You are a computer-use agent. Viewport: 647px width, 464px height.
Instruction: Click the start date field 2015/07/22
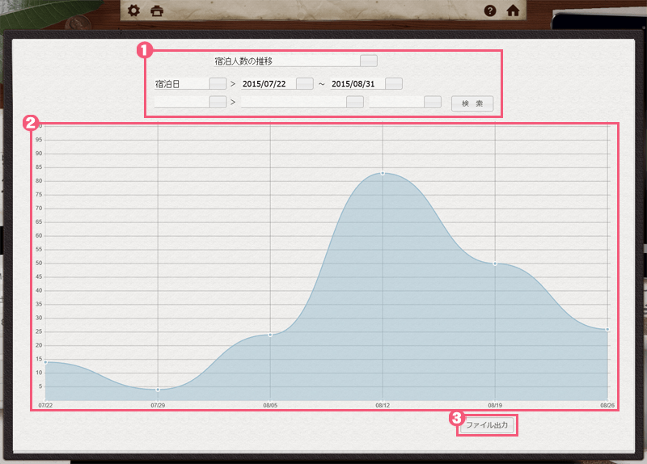pos(265,83)
